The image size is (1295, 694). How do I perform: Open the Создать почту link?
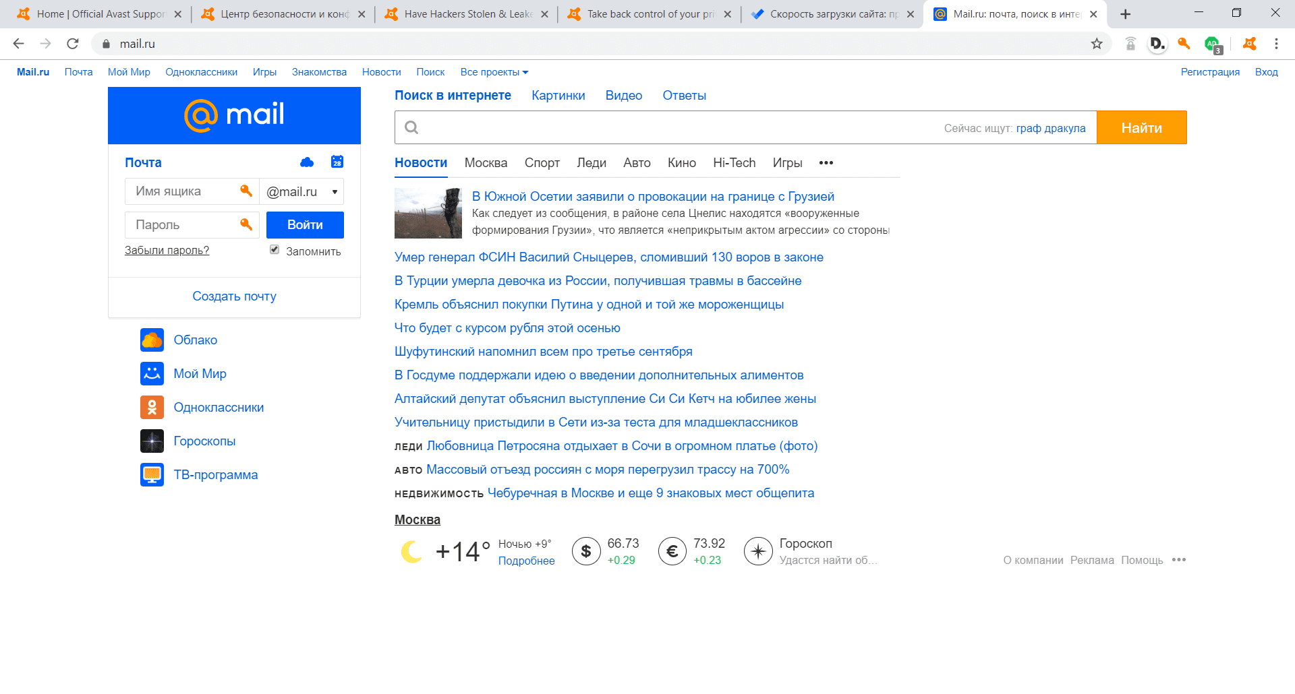(234, 296)
